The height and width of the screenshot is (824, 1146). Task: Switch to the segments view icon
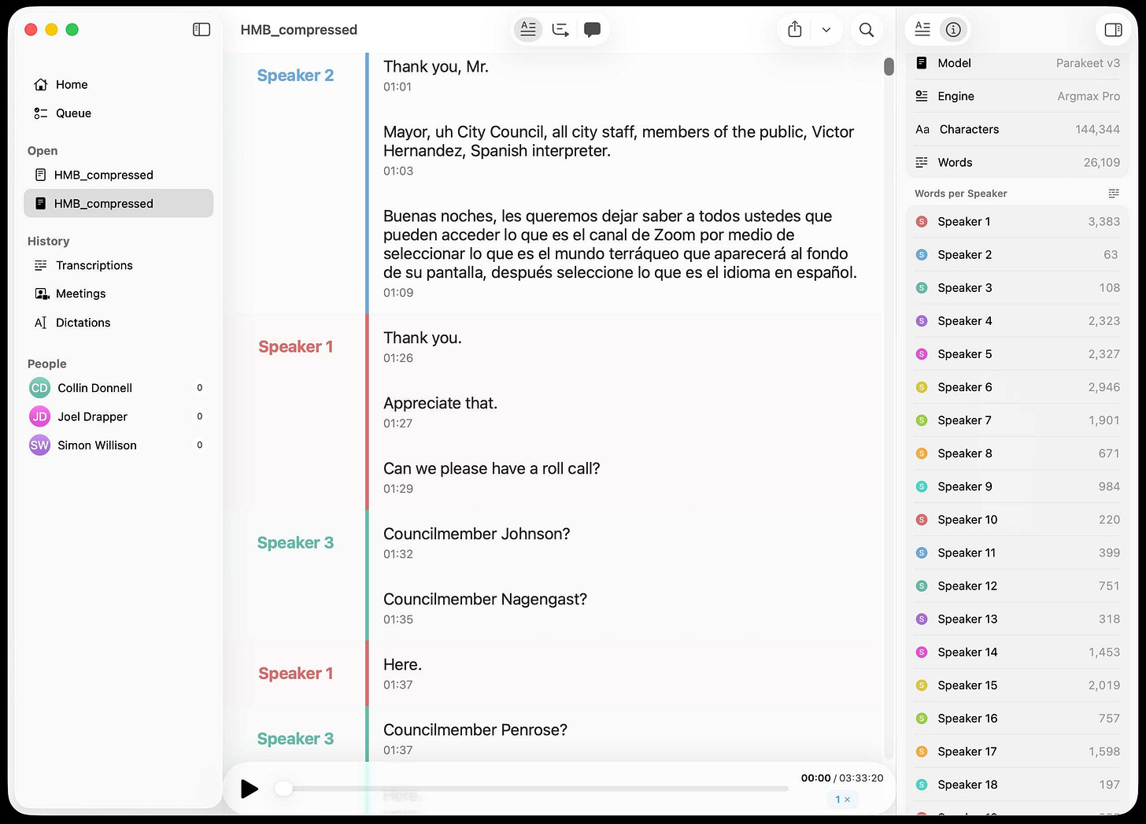[560, 29]
